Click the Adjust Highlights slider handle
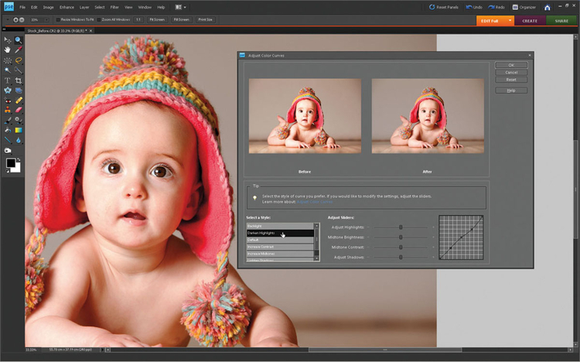The height and width of the screenshot is (362, 580). (x=401, y=227)
